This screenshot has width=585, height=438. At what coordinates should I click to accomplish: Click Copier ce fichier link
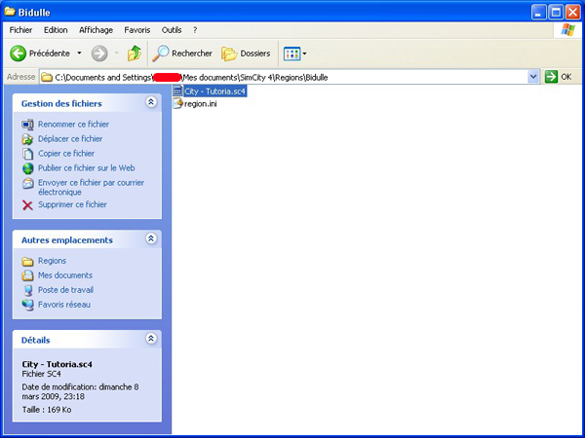coord(66,154)
